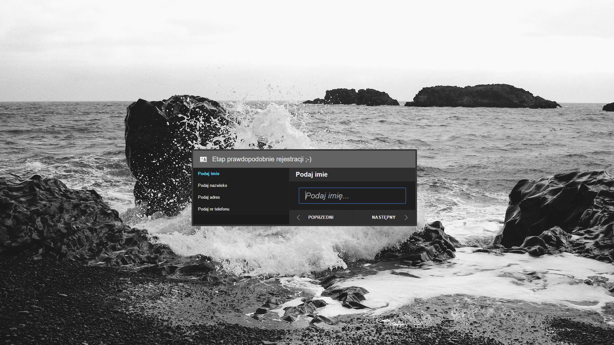The image size is (614, 345).
Task: Open the 'Podaj nazwisko' step
Action: click(x=212, y=186)
